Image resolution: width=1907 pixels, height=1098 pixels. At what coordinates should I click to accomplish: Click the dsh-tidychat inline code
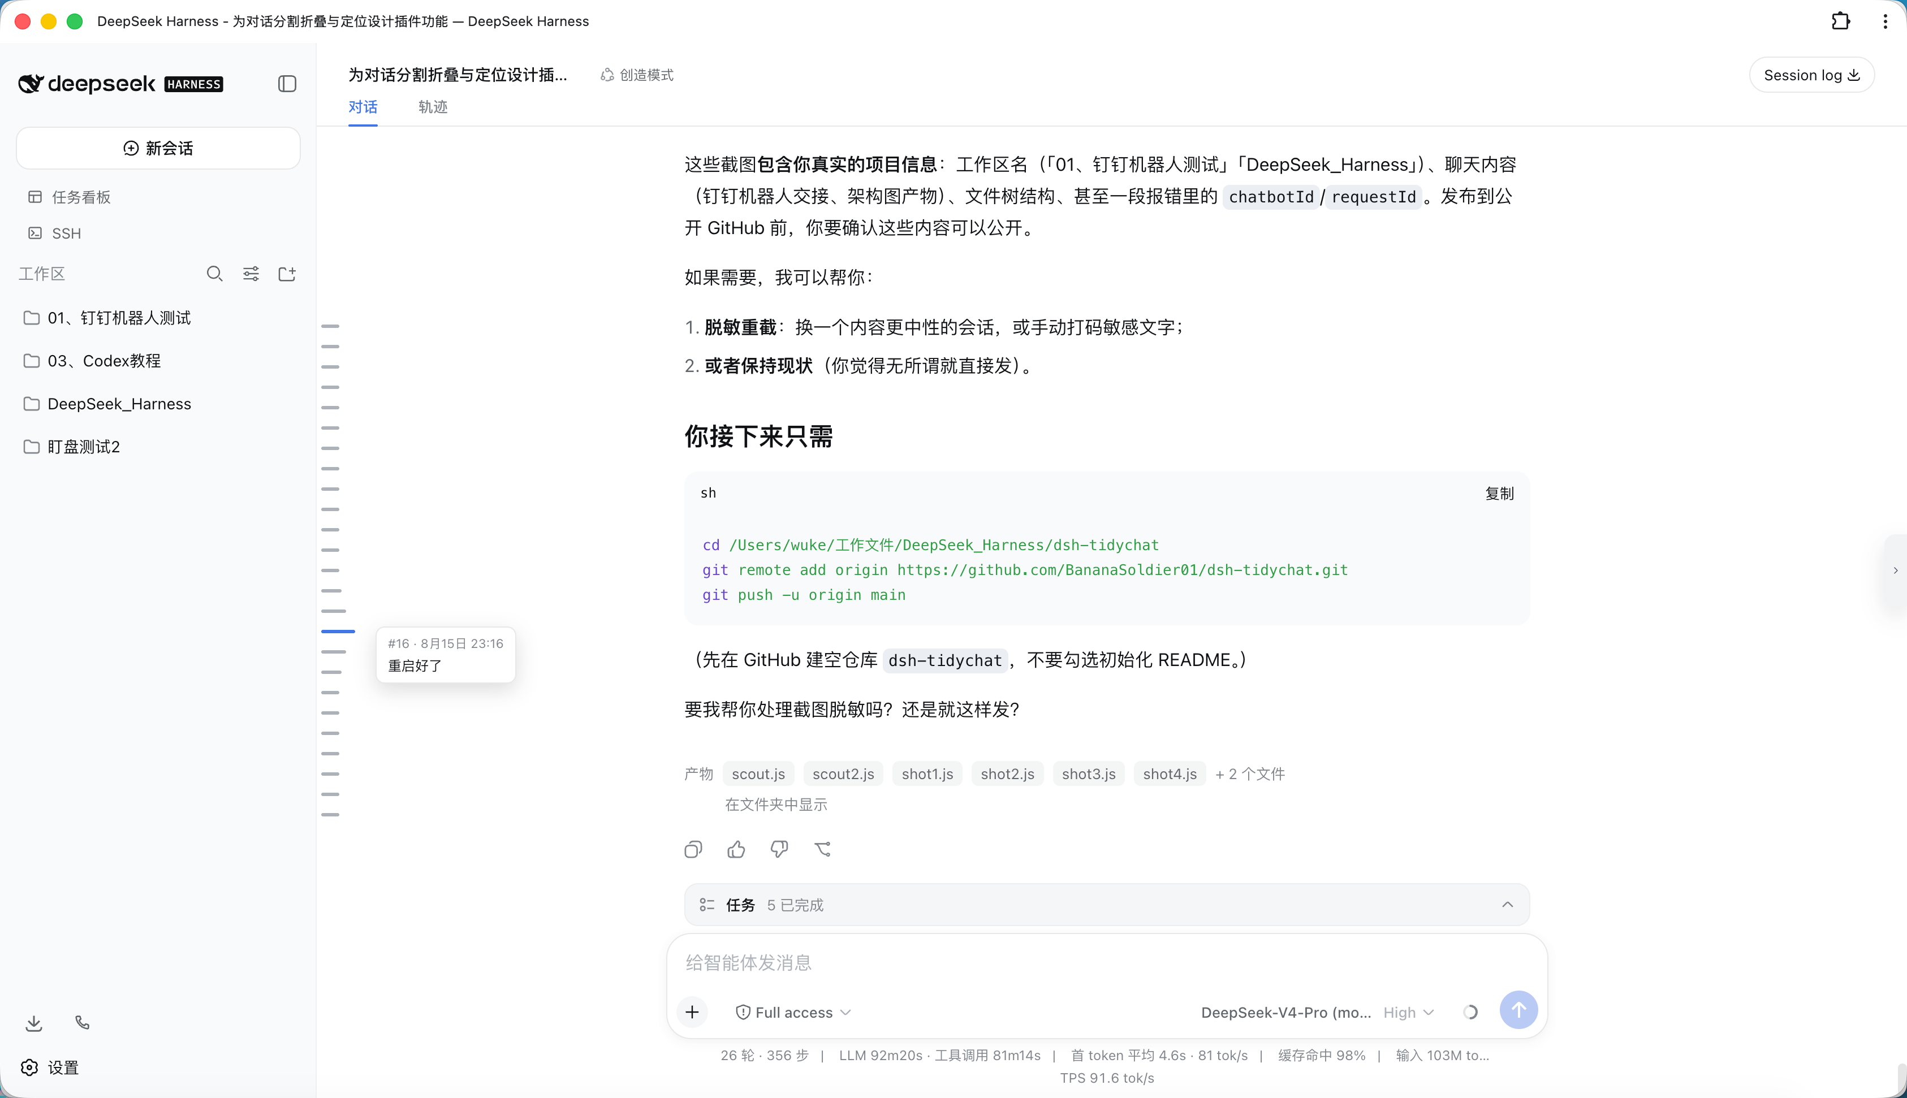click(945, 660)
